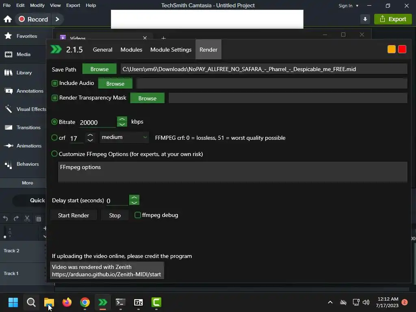
Task: Click the Zenith green chevrons logo
Action: pos(56,49)
